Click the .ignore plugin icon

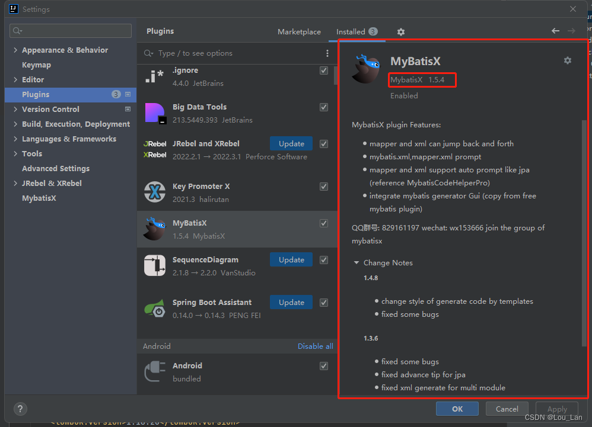[x=154, y=76]
